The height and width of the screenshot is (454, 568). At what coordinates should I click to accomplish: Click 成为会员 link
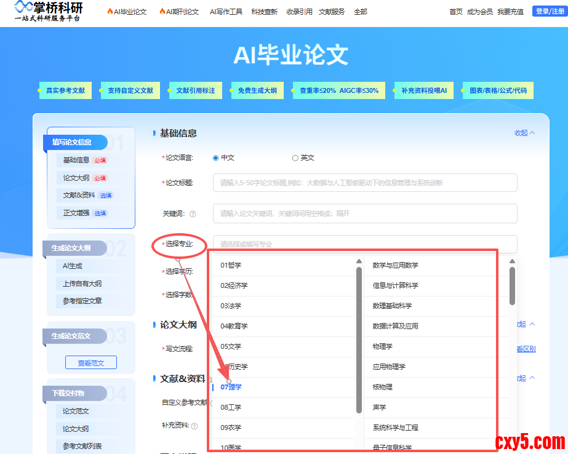click(x=479, y=12)
